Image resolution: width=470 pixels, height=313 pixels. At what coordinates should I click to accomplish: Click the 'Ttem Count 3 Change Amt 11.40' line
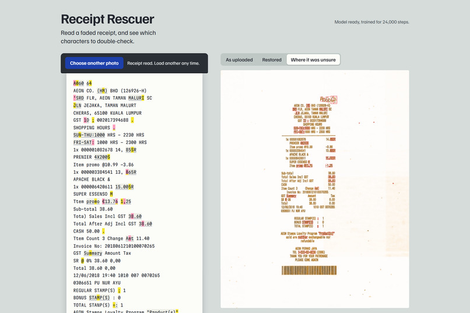click(x=111, y=238)
